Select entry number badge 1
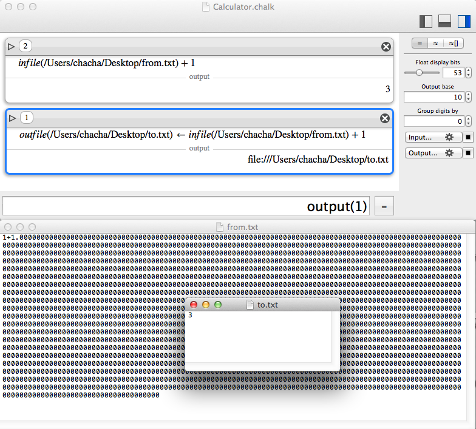Image resolution: width=476 pixels, height=429 pixels. (x=27, y=118)
